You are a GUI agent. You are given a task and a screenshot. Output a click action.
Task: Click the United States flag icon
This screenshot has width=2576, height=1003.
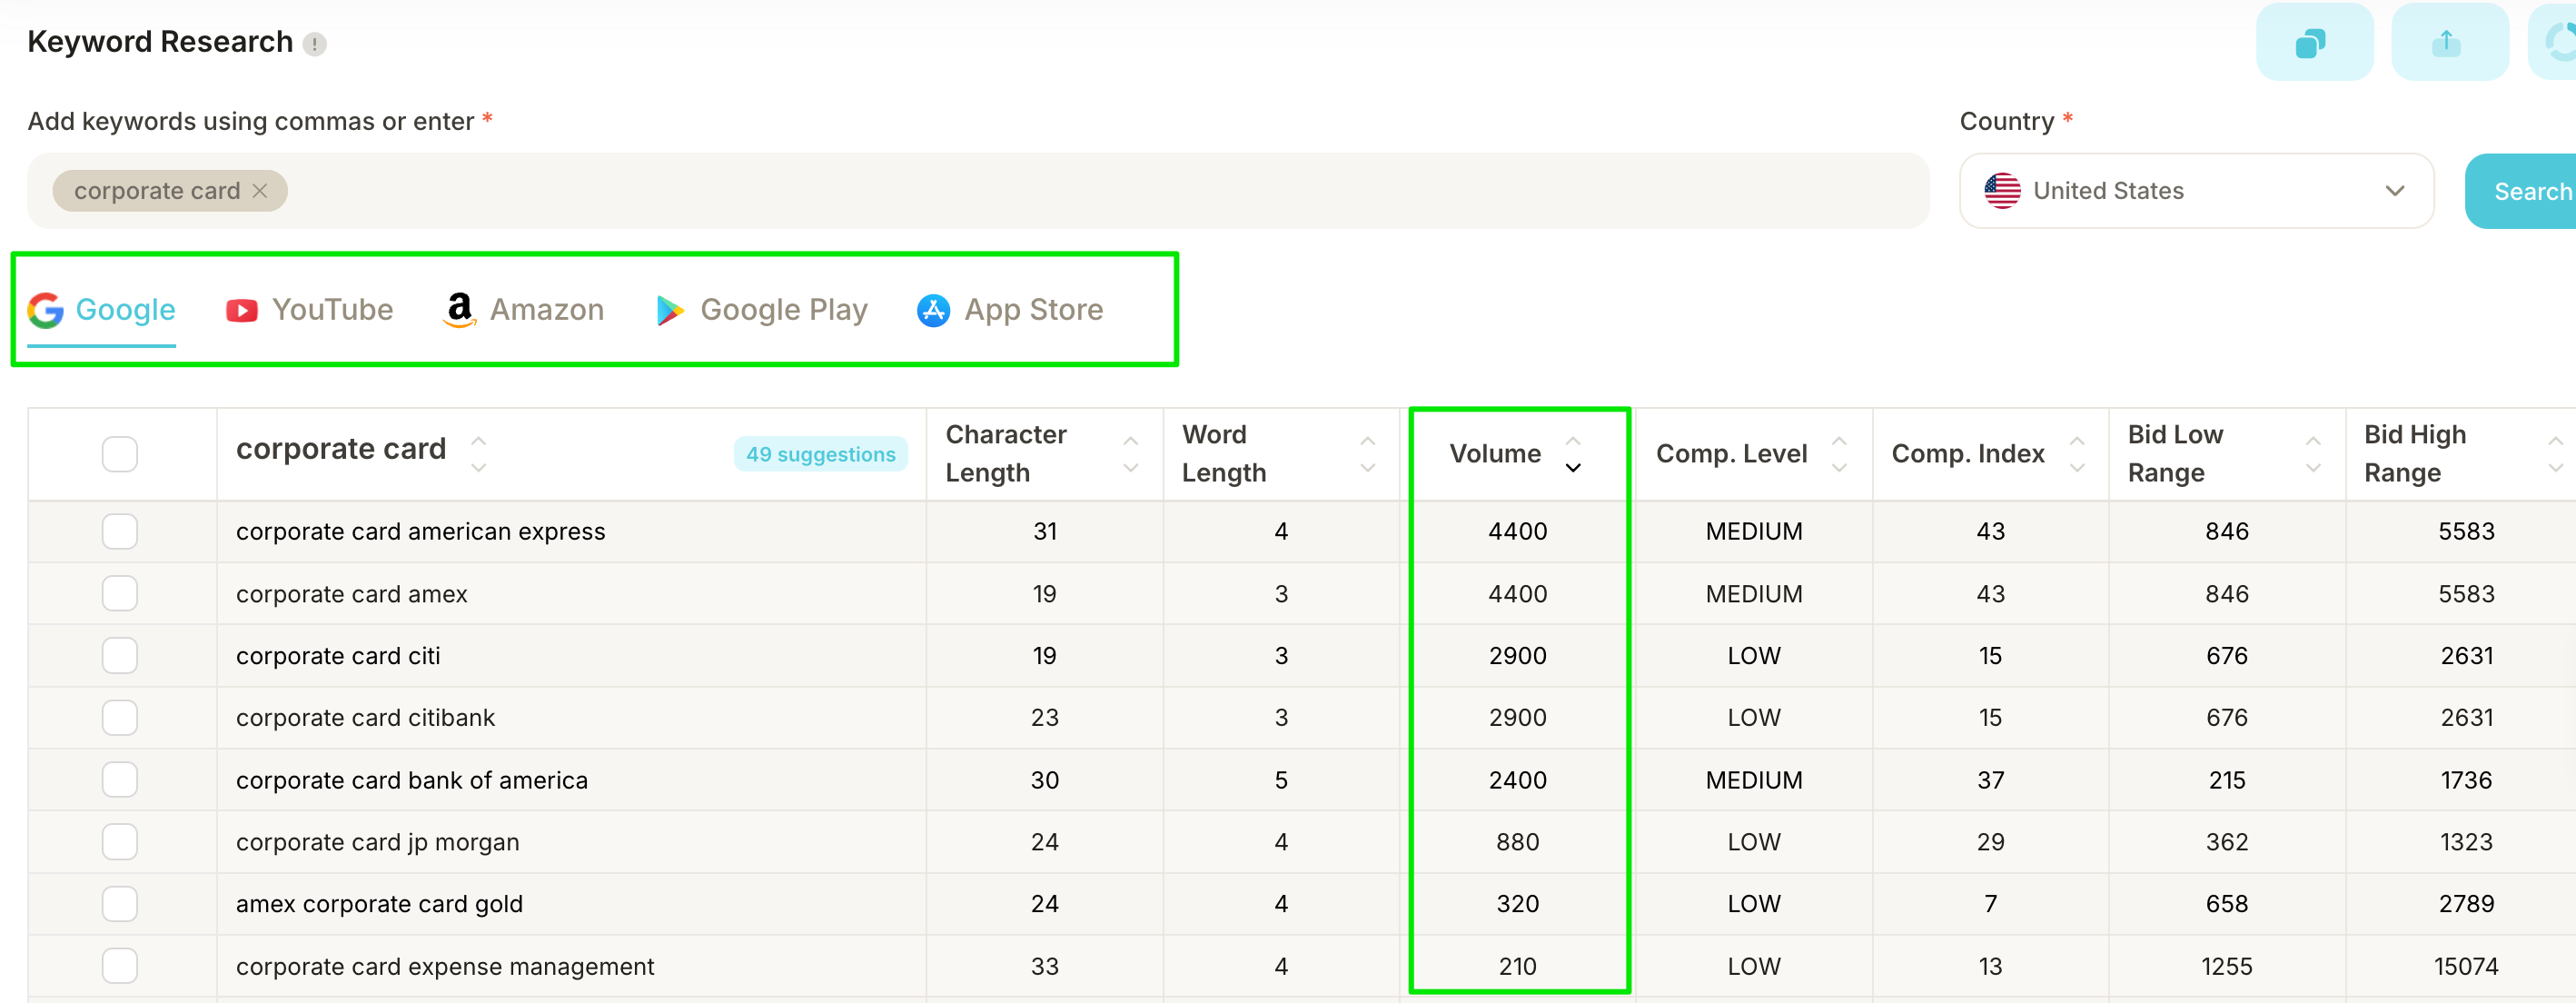[x=2002, y=190]
